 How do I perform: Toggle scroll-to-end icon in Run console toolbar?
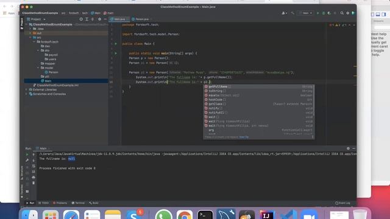(34, 172)
